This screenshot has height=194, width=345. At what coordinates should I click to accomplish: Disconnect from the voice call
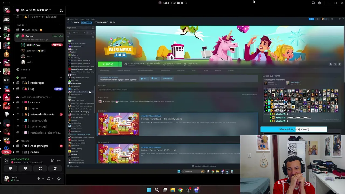tap(59, 161)
